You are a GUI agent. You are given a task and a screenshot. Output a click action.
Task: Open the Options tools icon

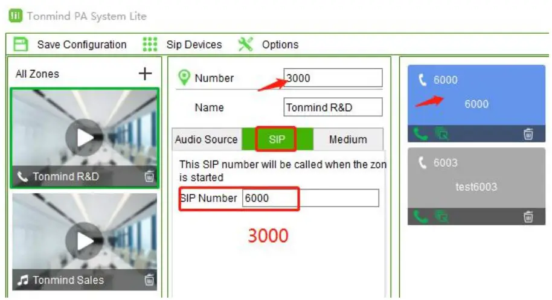click(245, 44)
